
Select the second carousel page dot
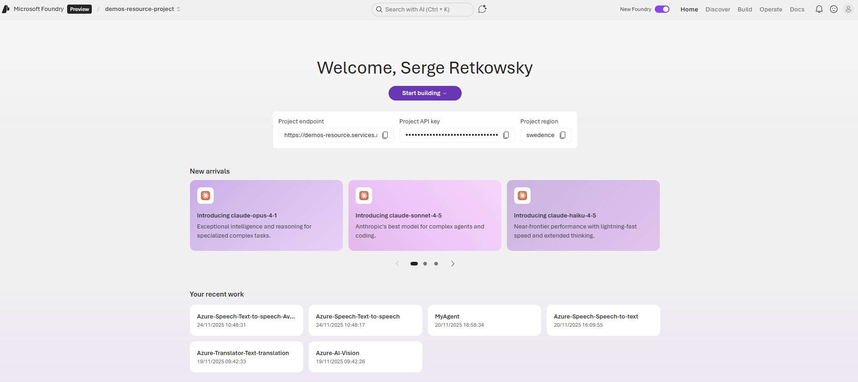click(x=425, y=264)
